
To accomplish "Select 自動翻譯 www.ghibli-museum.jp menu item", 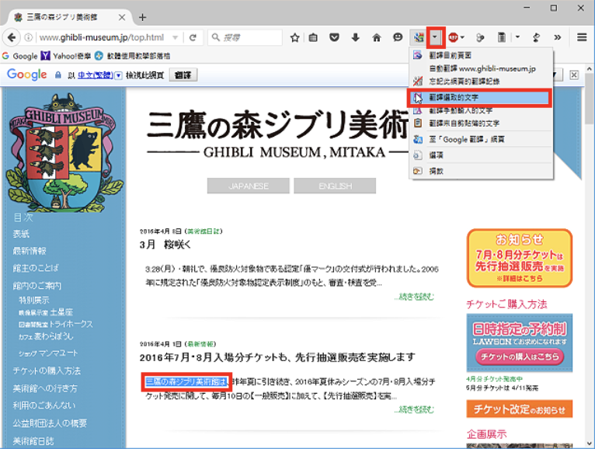I will [x=481, y=68].
